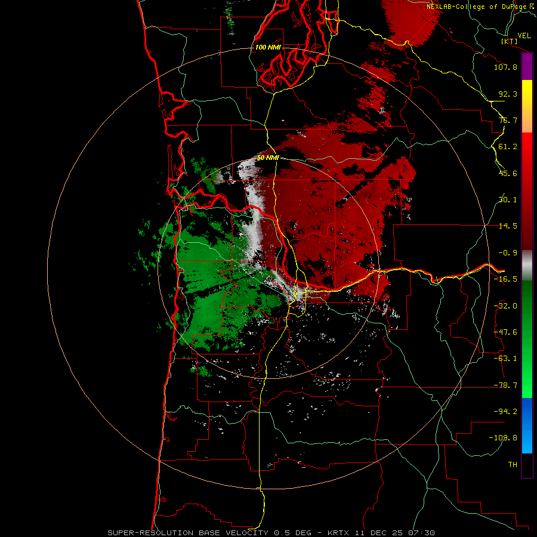Select the -16.5 scale value
This screenshot has width=537, height=537.
tap(505, 279)
